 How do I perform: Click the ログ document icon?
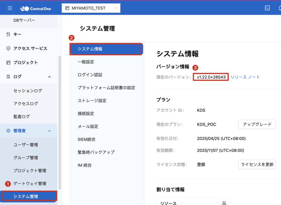pos(8,77)
